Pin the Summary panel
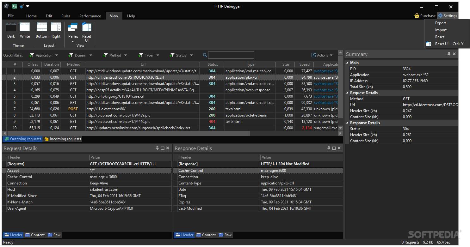Screen dimensions: 470x247 pos(449,54)
